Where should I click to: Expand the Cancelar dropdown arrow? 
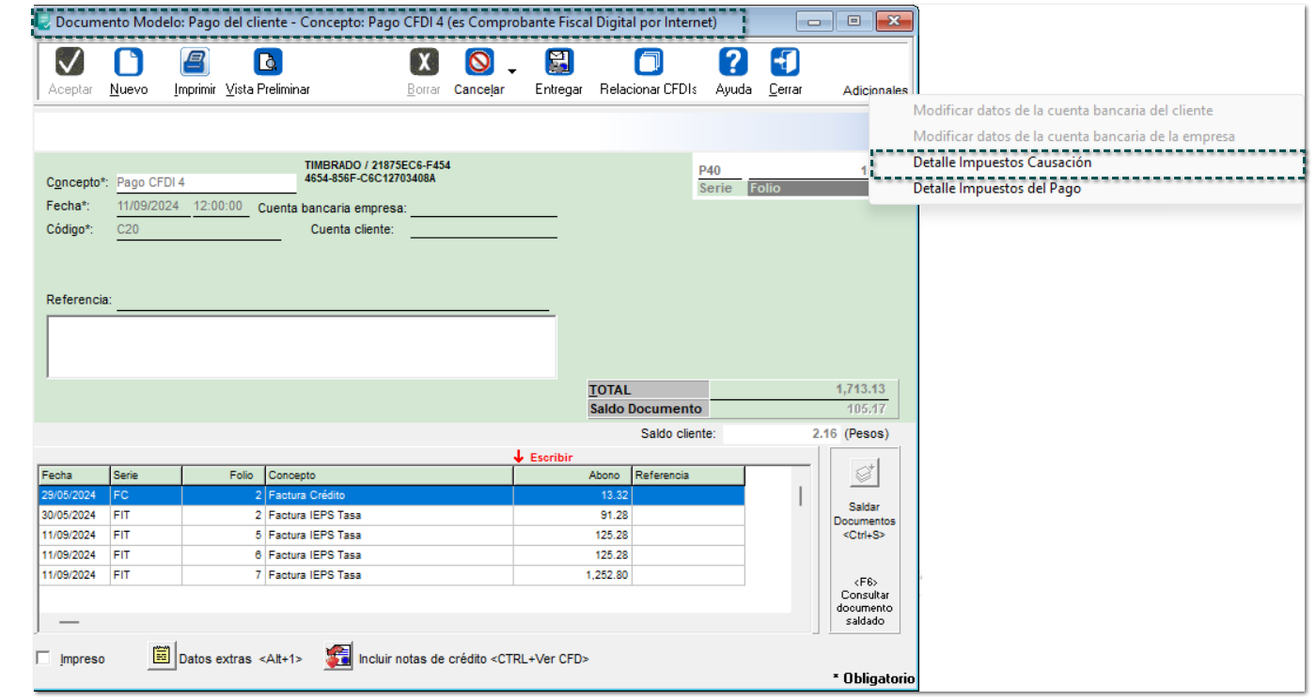point(512,71)
